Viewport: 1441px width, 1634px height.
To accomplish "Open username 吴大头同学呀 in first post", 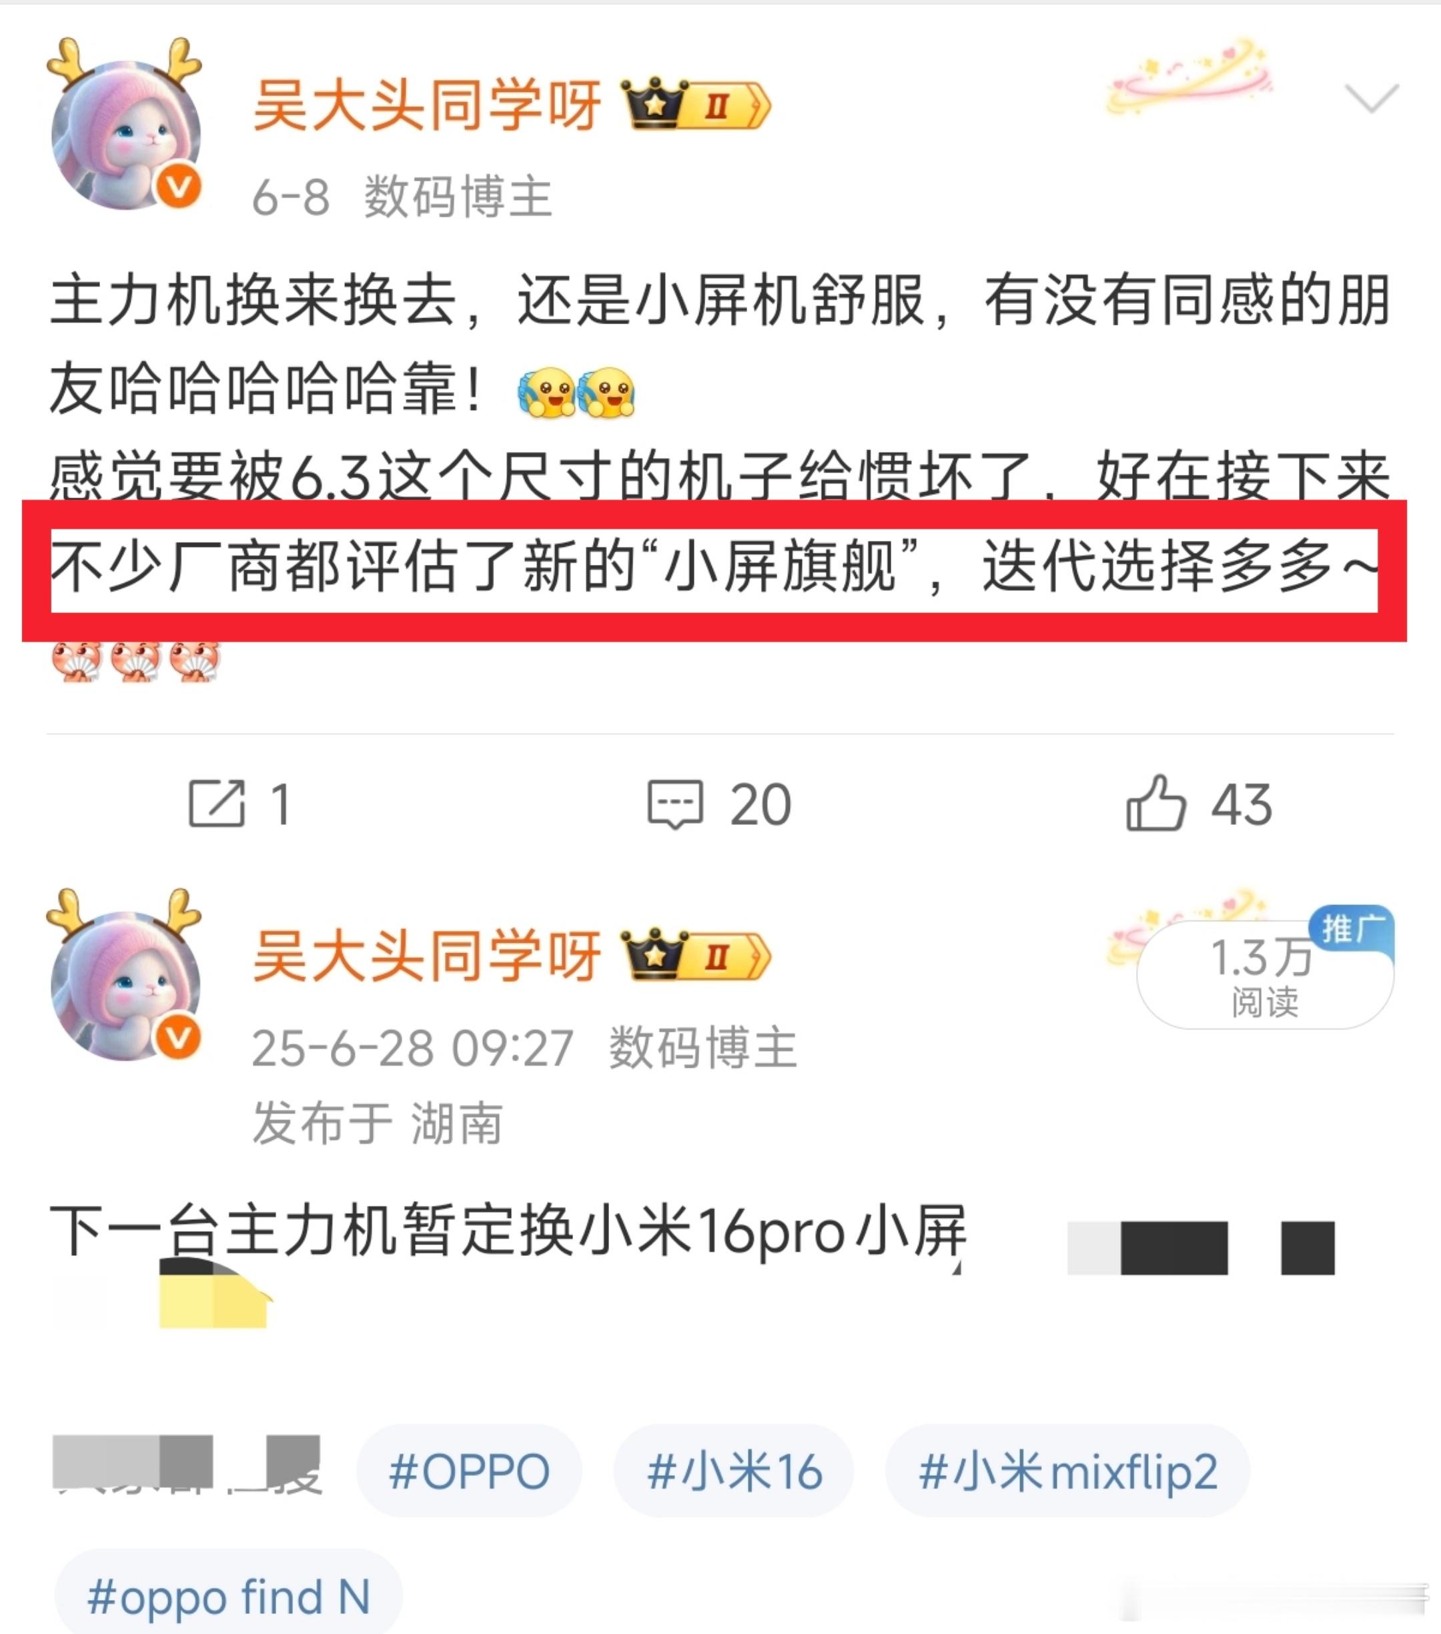I will [x=427, y=105].
